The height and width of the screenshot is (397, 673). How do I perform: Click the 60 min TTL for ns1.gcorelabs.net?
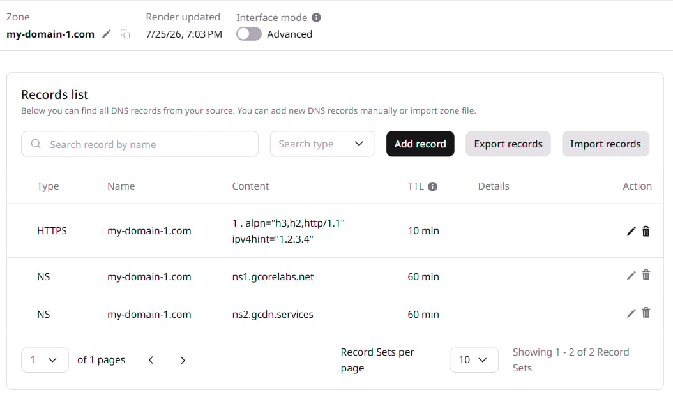(x=423, y=277)
